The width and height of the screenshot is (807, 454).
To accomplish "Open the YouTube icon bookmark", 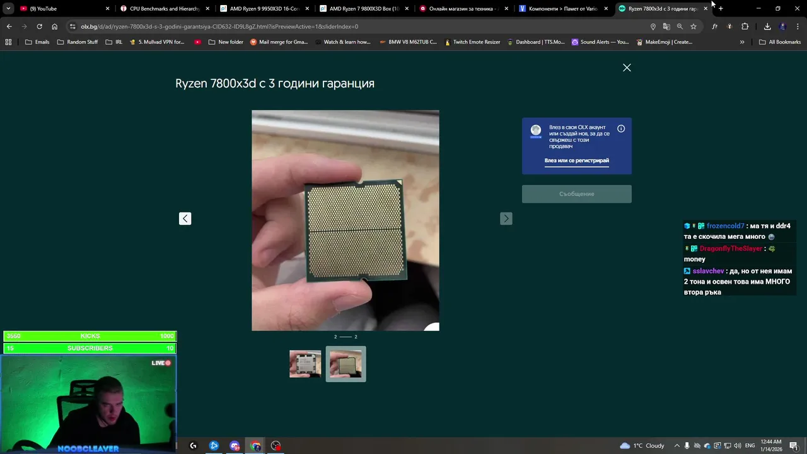I will click(197, 42).
